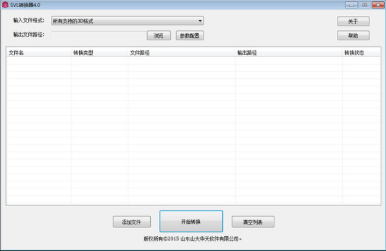Image resolution: width=386 pixels, height=251 pixels.
Task: Minimize the SVL converter window
Action: click(352, 5)
